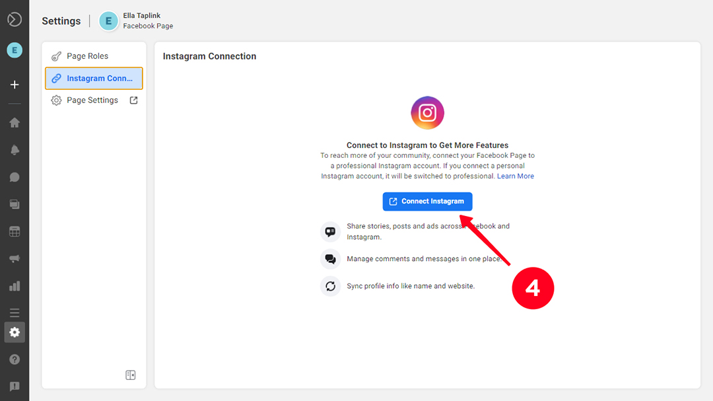Open the Learn More link
This screenshot has height=401, width=713.
(x=515, y=176)
